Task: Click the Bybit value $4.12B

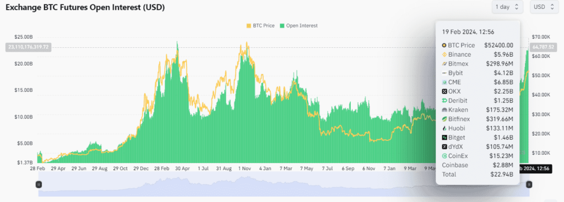Action: coord(503,73)
